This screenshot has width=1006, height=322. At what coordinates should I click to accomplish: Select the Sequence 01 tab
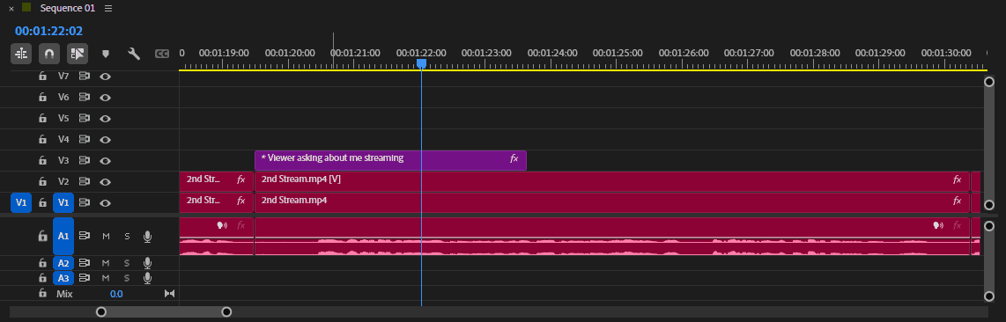67,8
